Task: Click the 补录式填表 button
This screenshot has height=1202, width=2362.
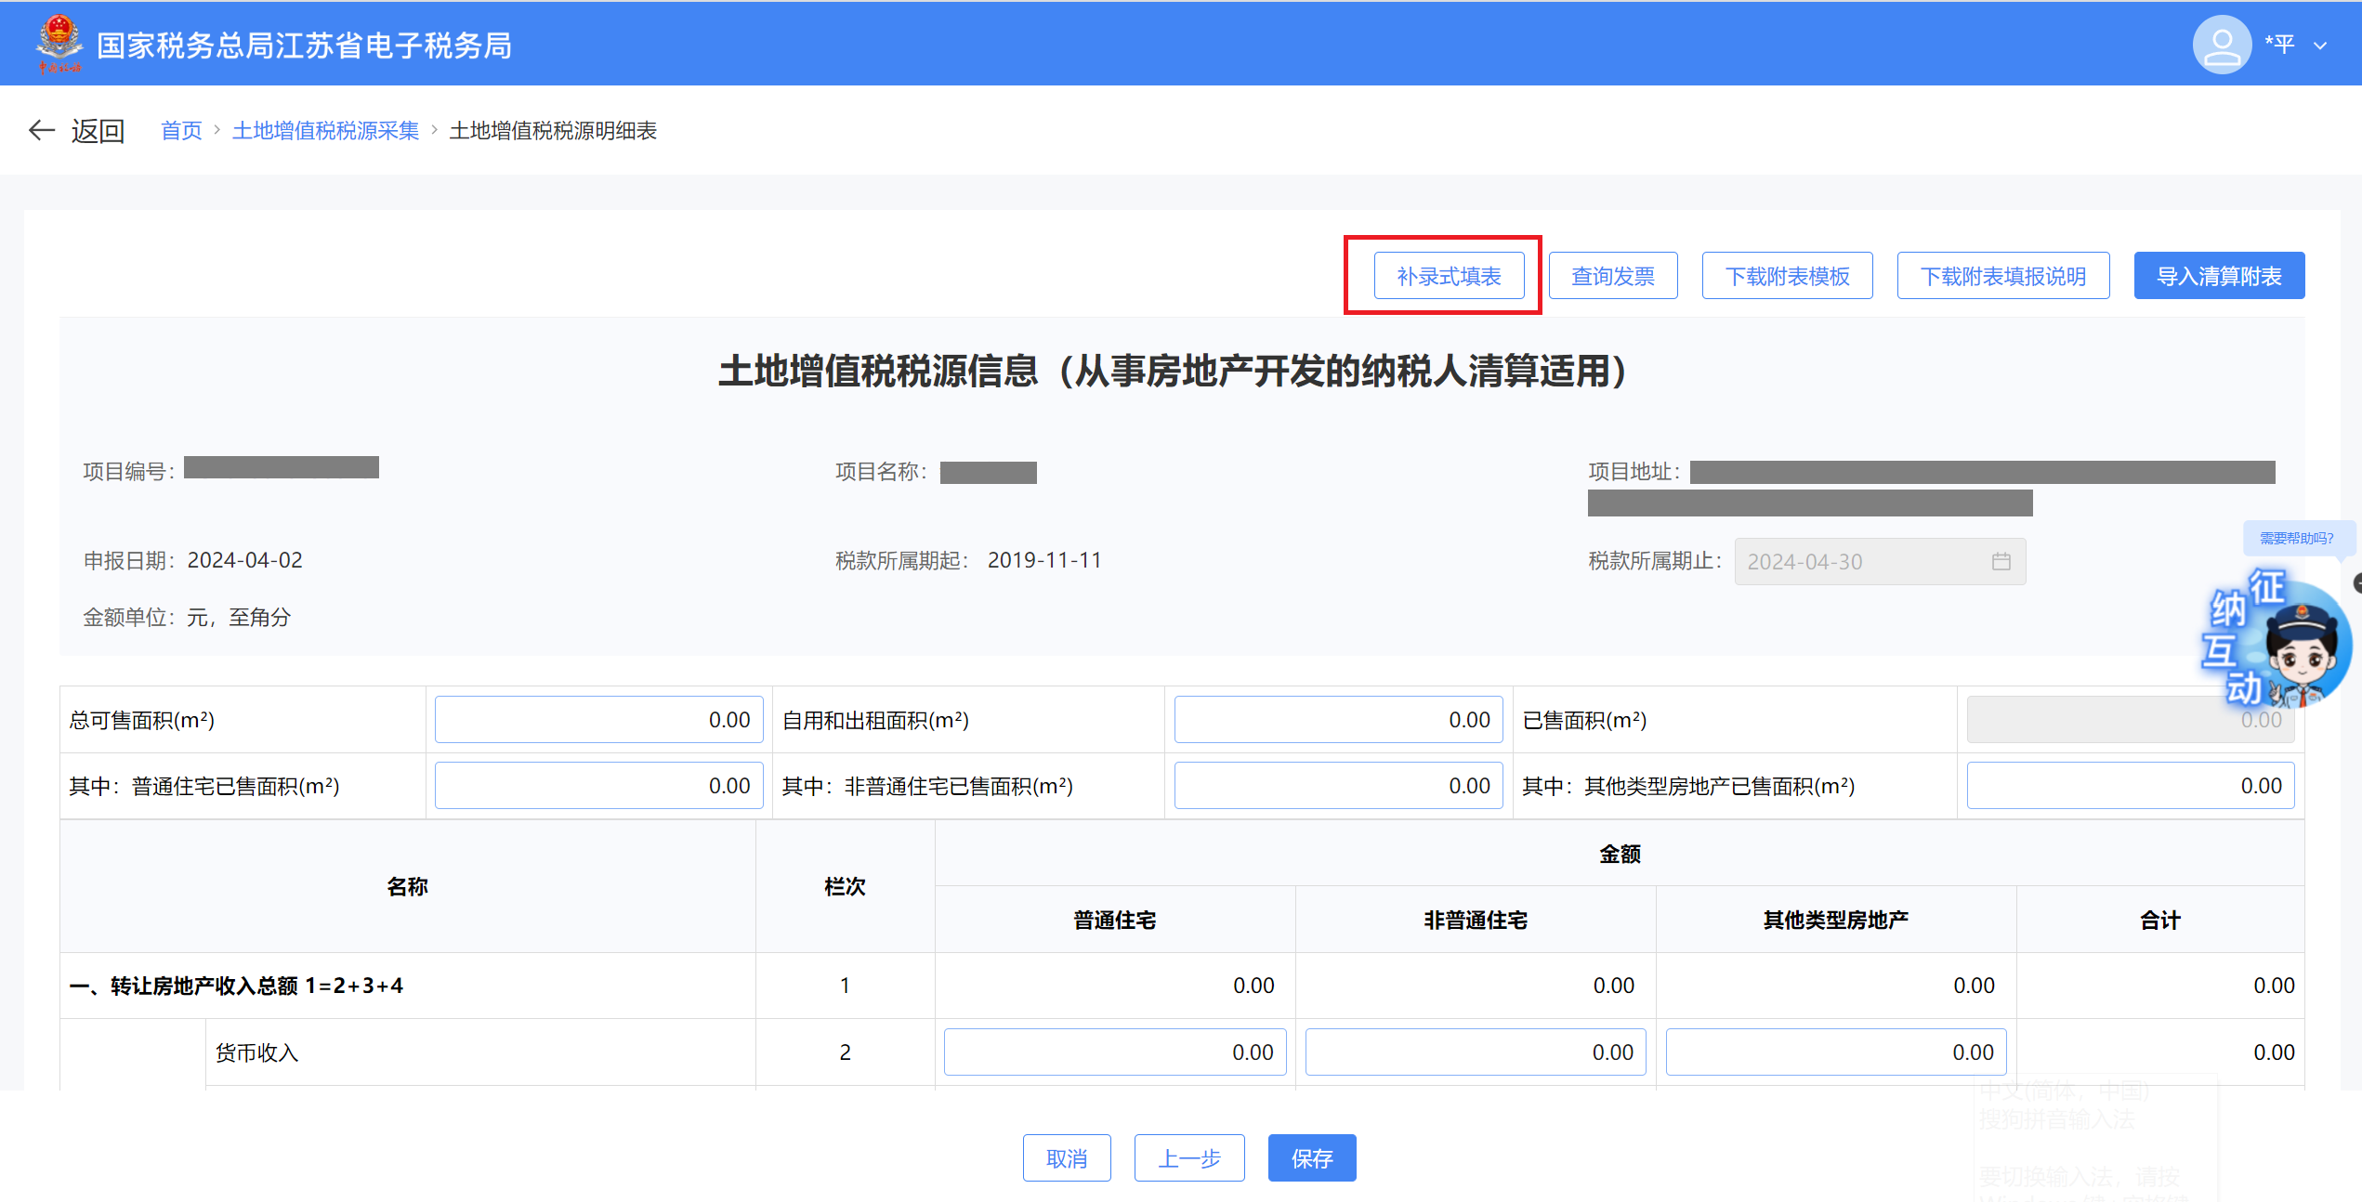Action: pos(1449,276)
